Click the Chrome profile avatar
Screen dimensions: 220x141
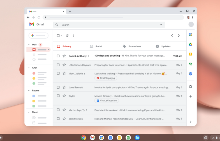[x=188, y=17]
